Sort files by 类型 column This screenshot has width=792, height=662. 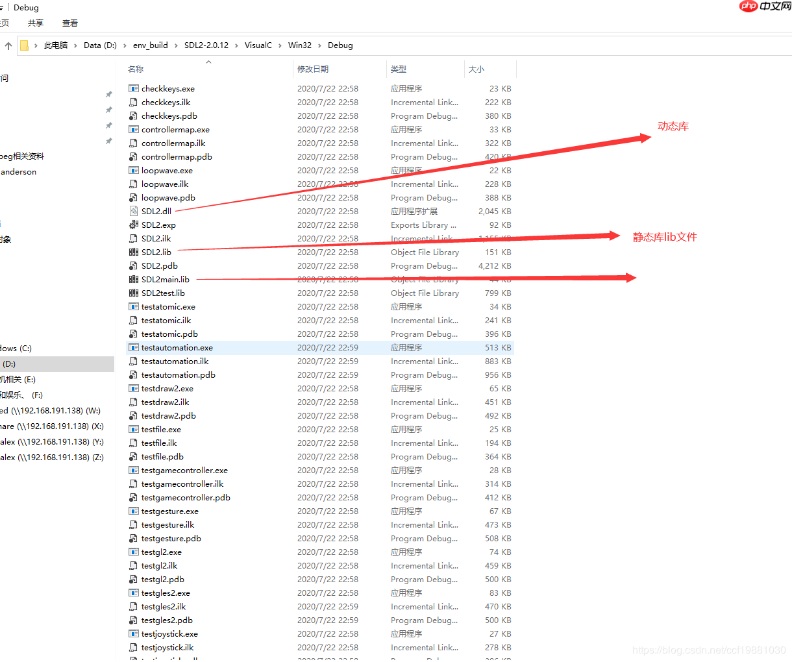[399, 69]
